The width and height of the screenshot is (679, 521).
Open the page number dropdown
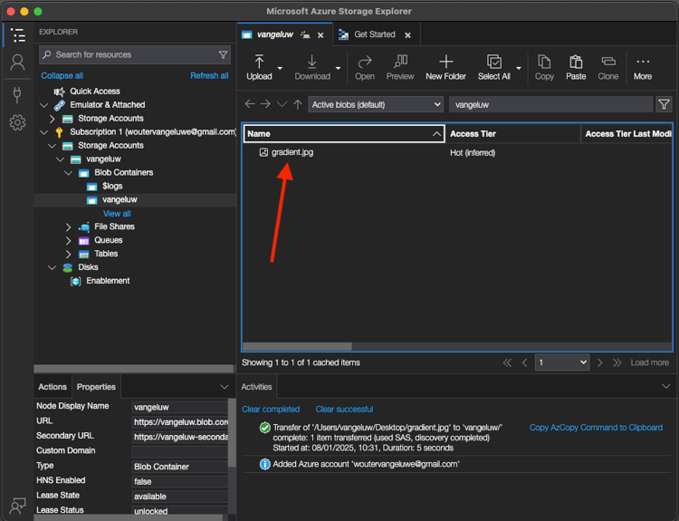coord(561,362)
